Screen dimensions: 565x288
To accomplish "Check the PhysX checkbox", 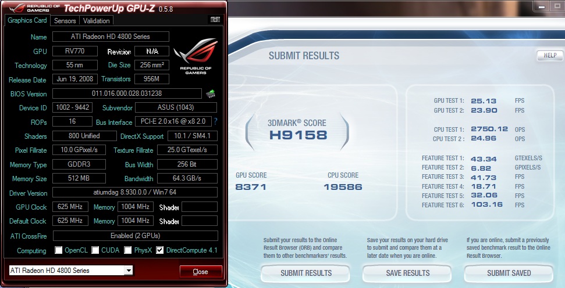I will coord(127,250).
